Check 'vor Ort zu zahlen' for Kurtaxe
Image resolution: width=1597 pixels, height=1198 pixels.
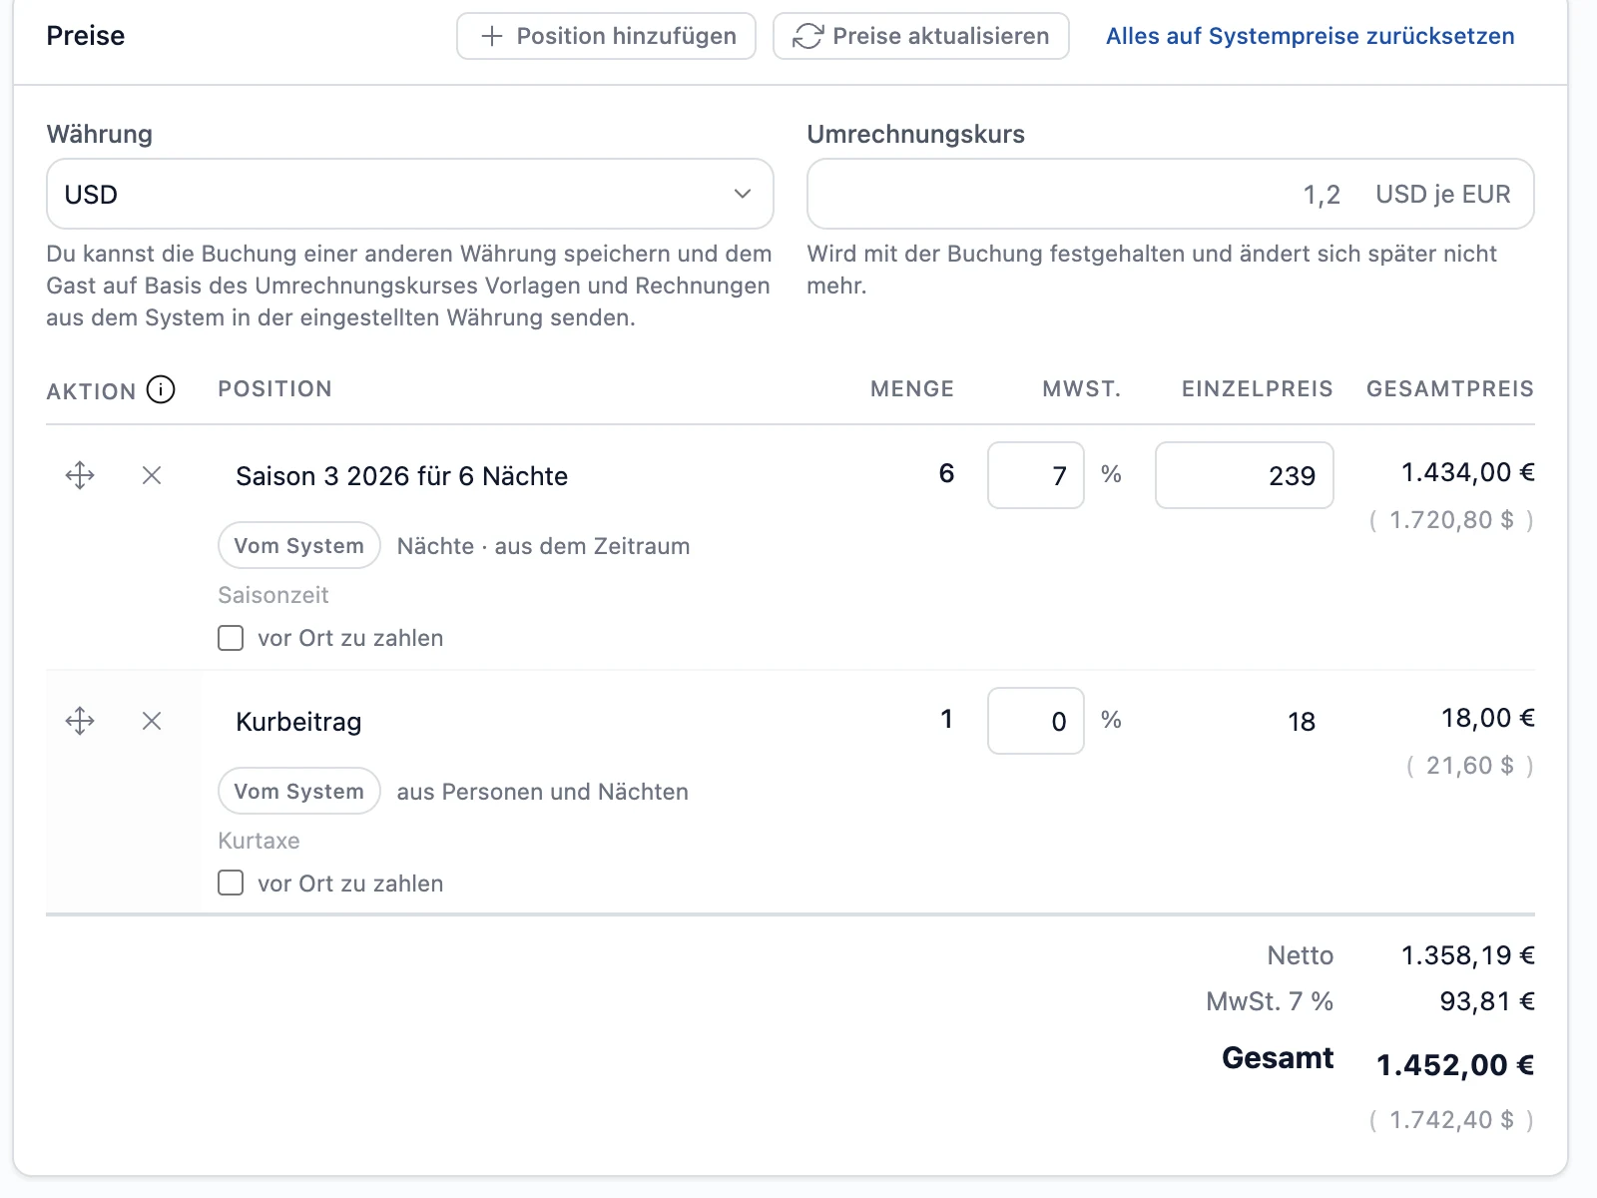231,884
